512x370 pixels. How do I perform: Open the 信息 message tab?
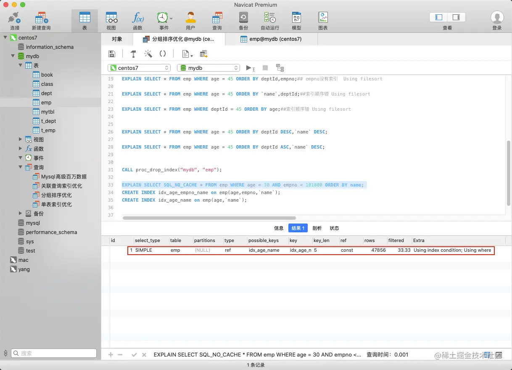(279, 228)
